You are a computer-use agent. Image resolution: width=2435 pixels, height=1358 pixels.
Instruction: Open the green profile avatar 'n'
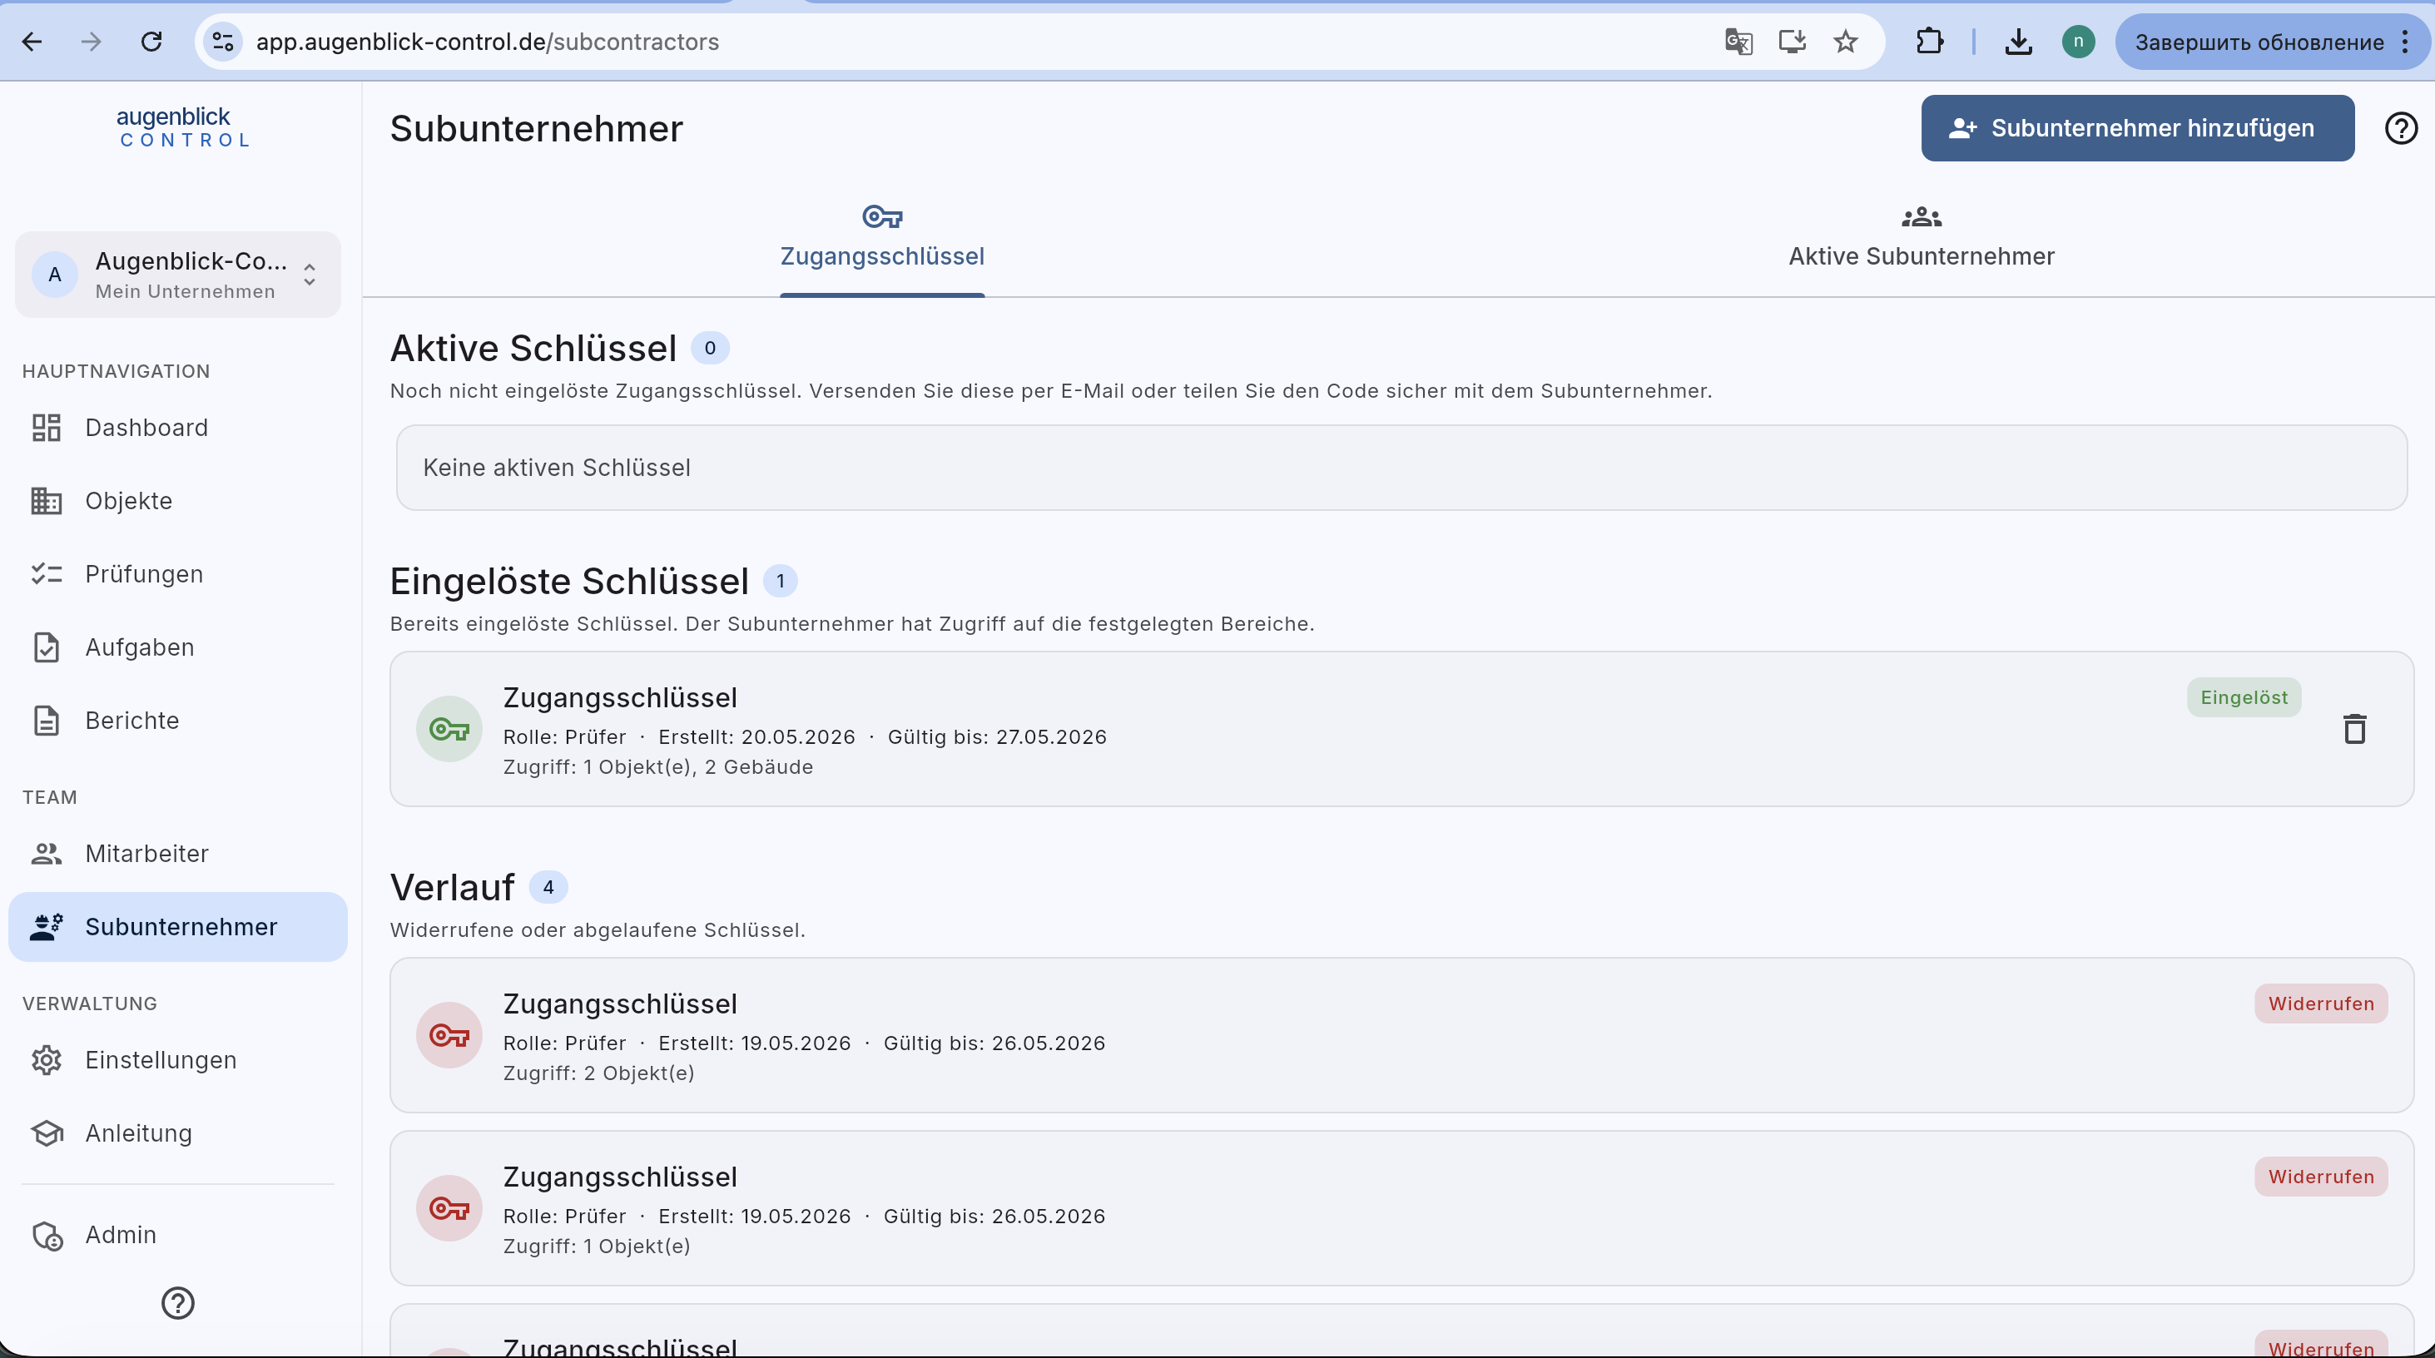2078,42
